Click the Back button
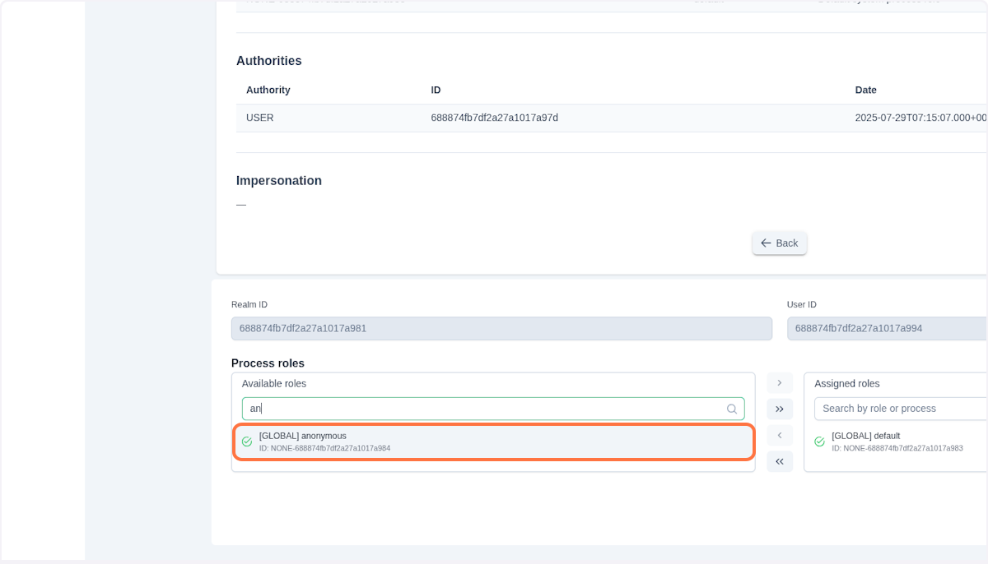Screen dimensions: 988x564 pos(779,243)
